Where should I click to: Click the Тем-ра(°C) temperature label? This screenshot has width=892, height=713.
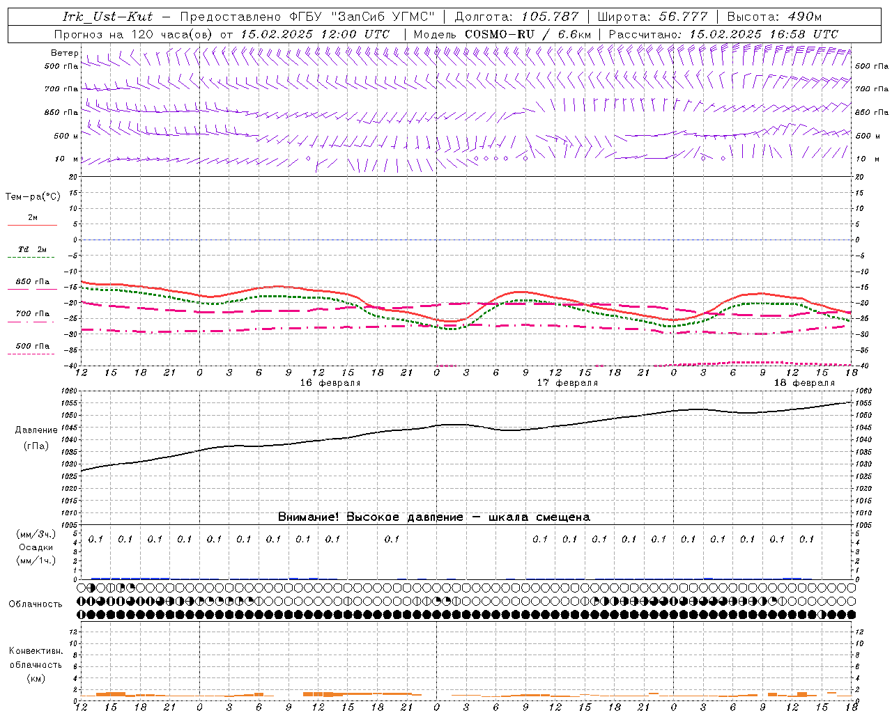tap(33, 197)
